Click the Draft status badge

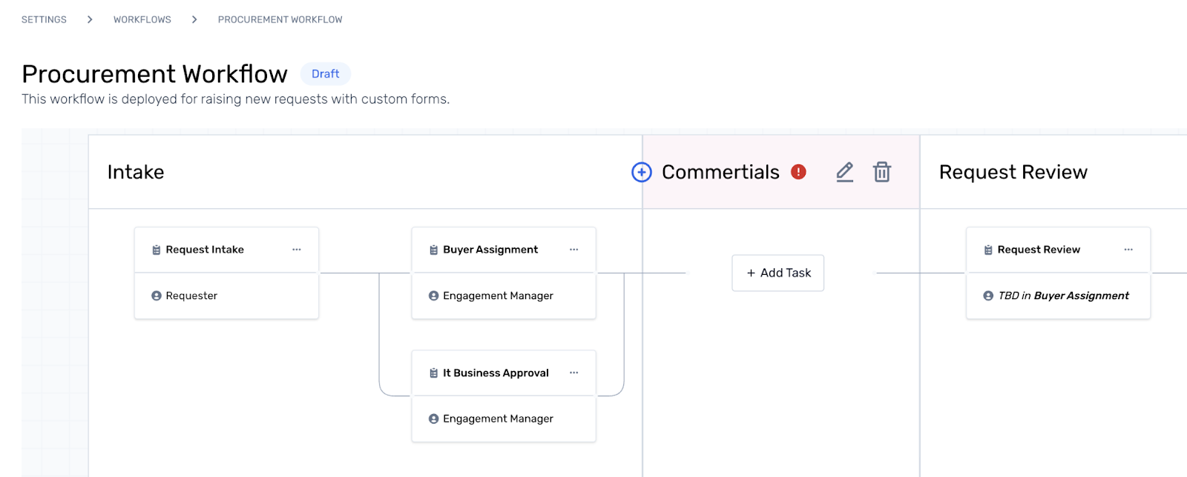tap(325, 74)
